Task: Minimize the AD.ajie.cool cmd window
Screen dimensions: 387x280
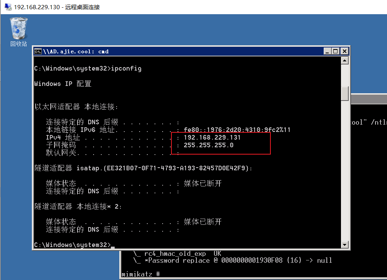Action: point(327,51)
